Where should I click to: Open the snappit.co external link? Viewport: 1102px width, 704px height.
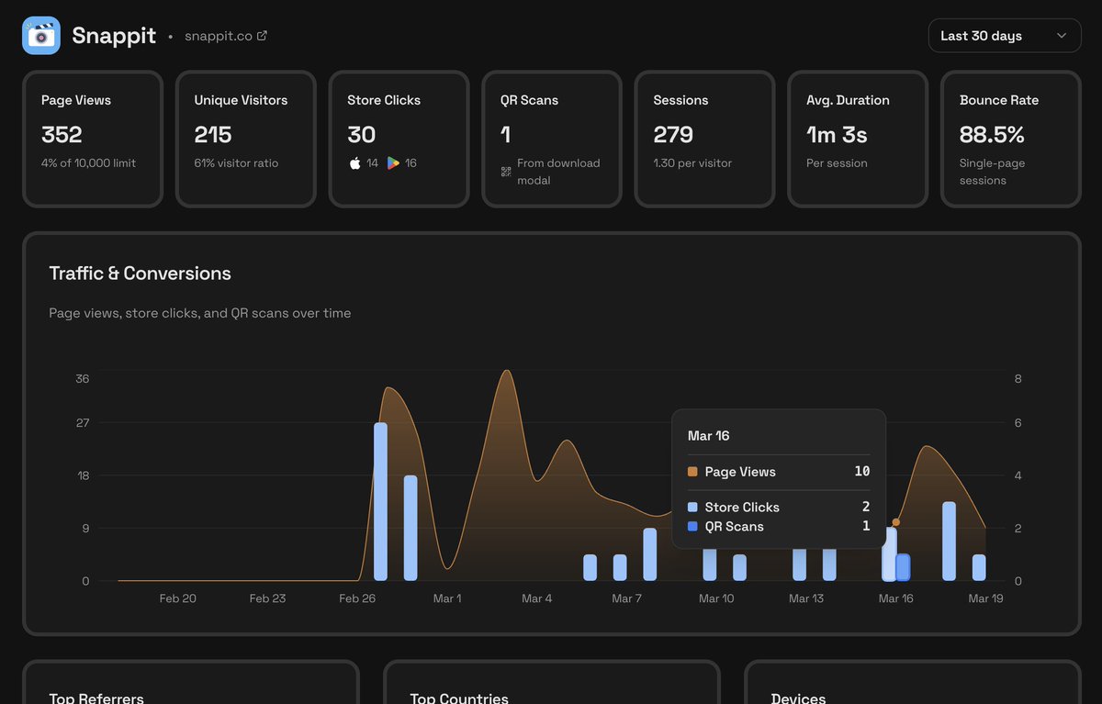pyautogui.click(x=226, y=36)
